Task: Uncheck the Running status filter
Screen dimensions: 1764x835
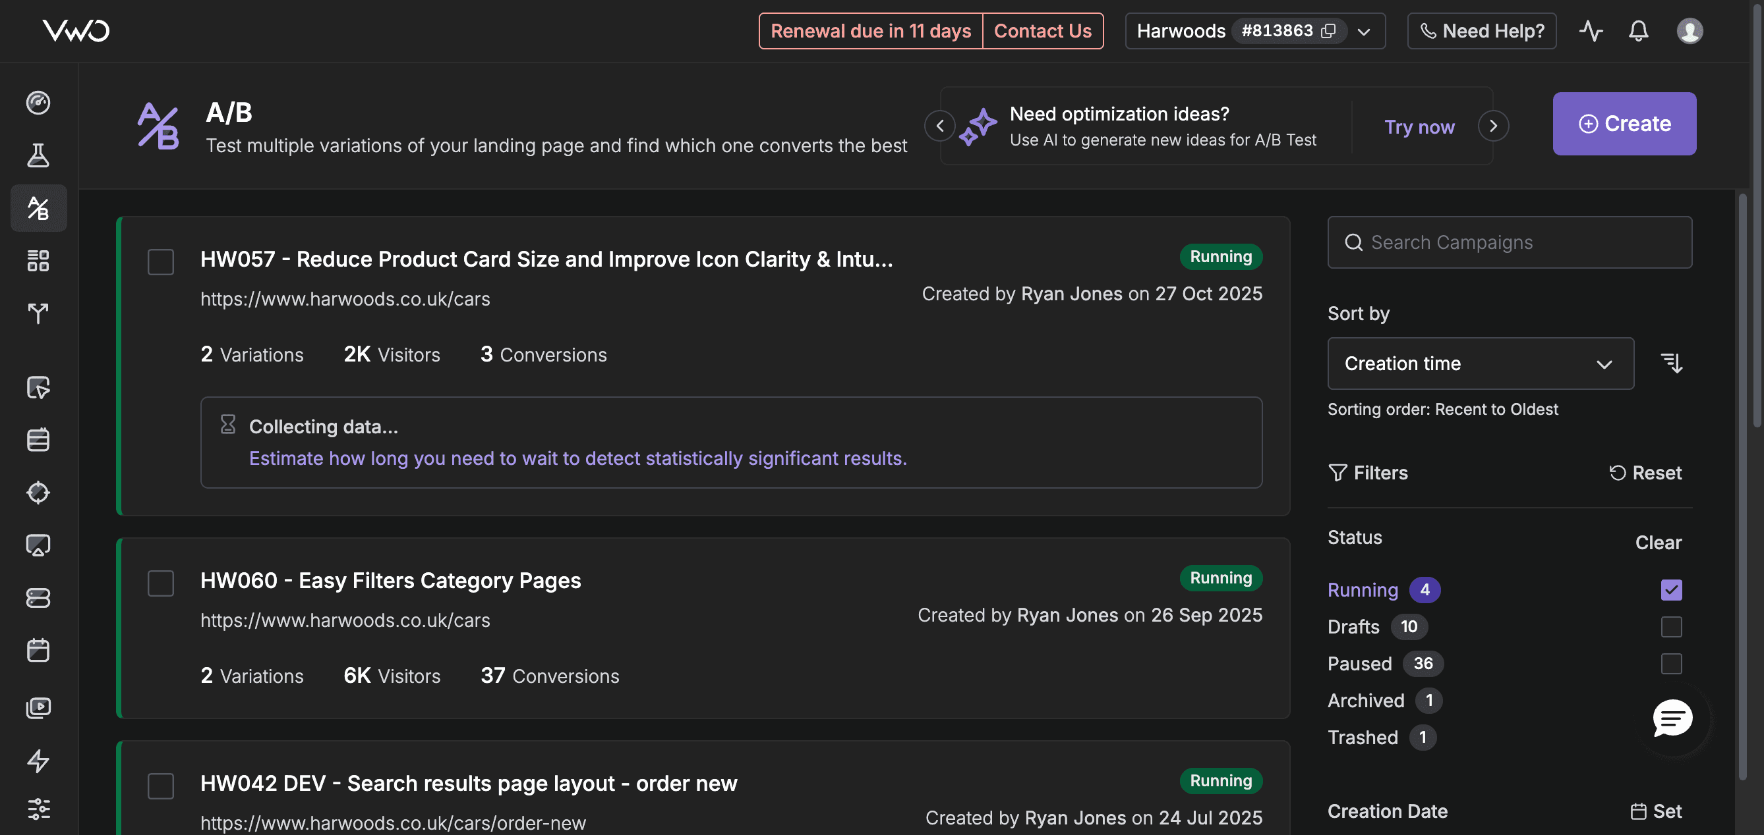Action: 1671,589
